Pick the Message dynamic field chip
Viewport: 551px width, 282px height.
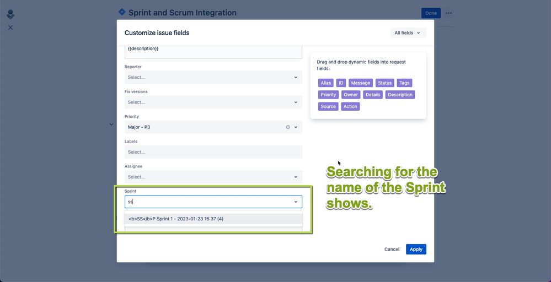coord(361,83)
